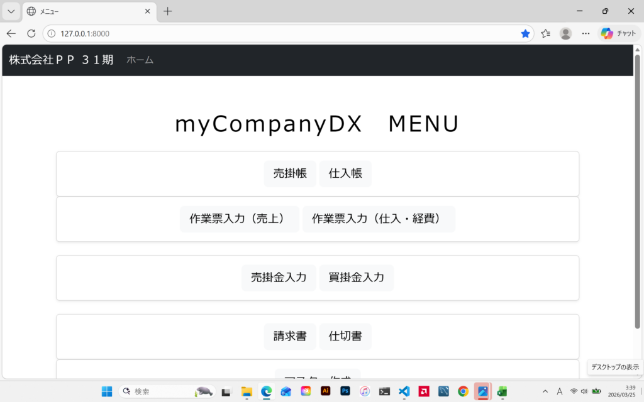Click the browser back arrow
This screenshot has width=644, height=402.
click(11, 33)
